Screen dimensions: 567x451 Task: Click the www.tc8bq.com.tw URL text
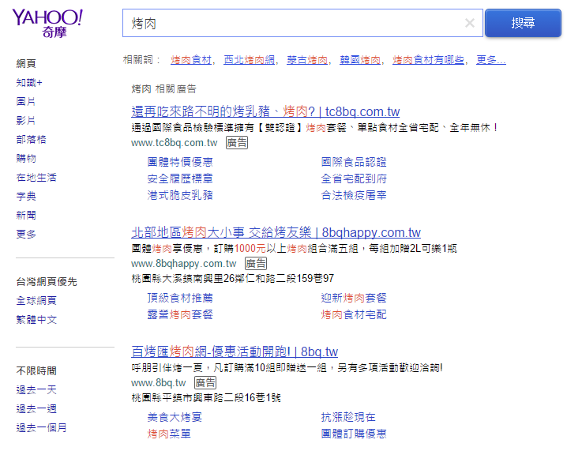175,143
